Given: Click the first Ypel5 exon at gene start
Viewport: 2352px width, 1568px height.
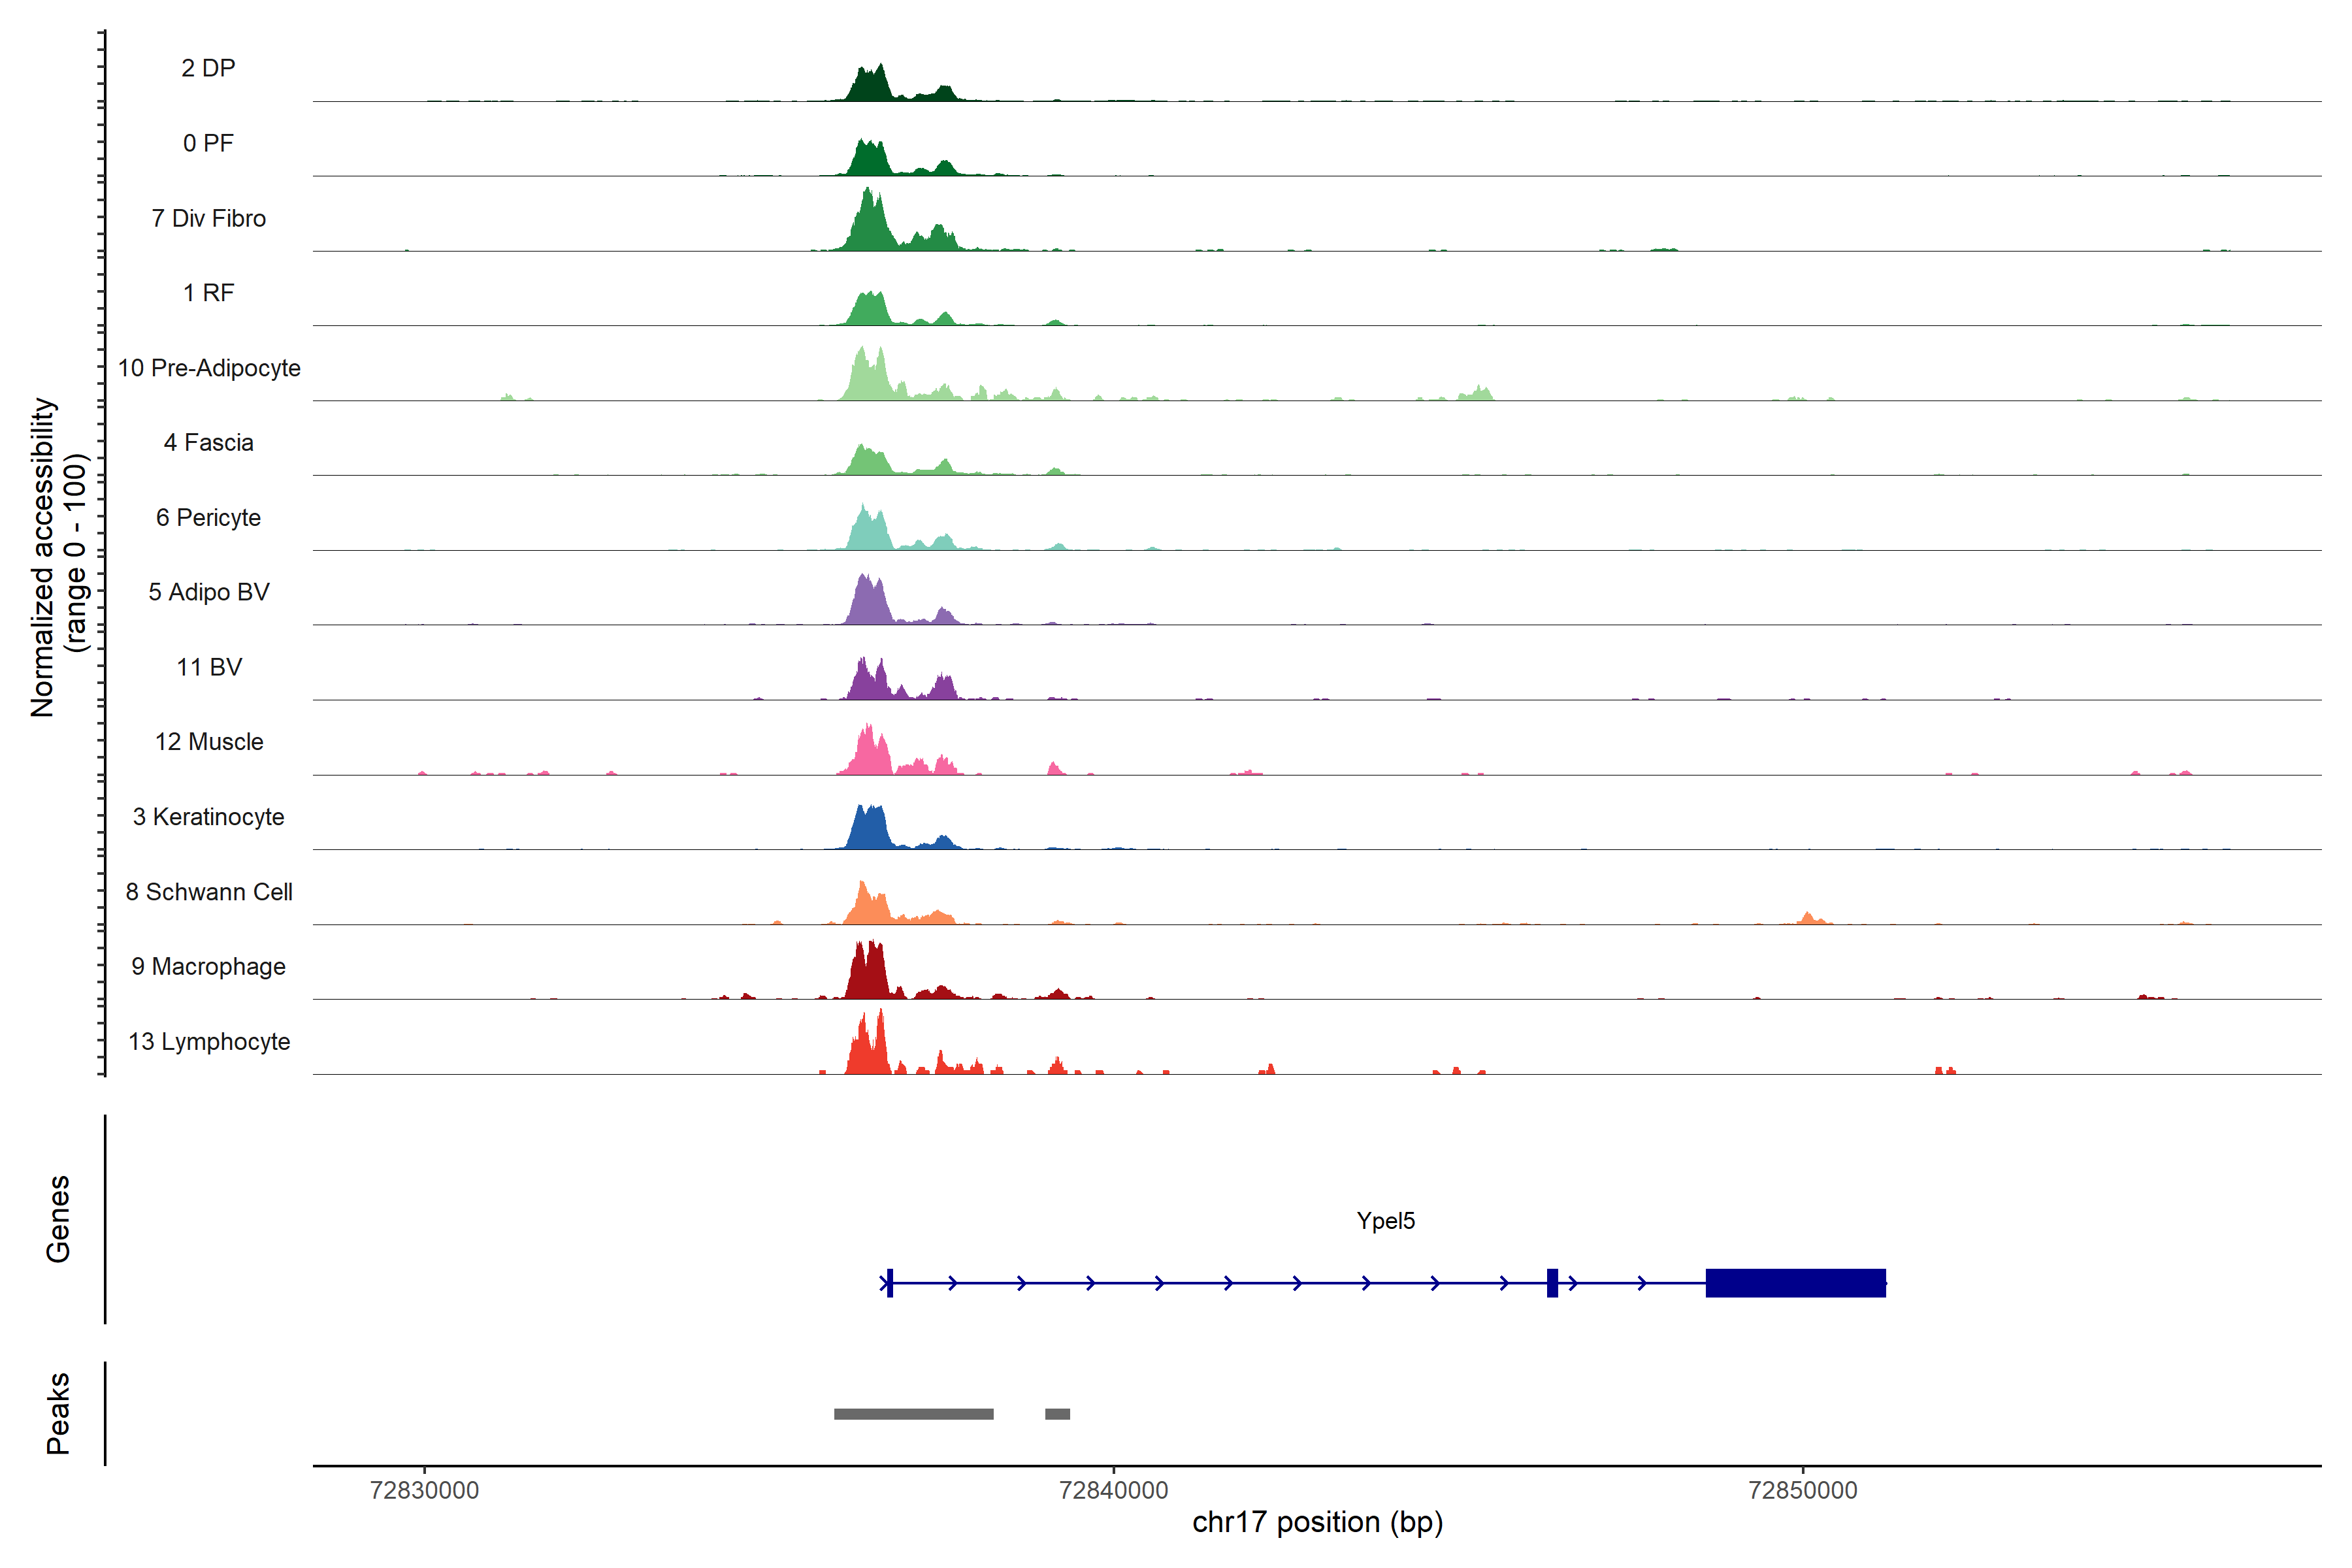Looking at the screenshot, I should 889,1282.
